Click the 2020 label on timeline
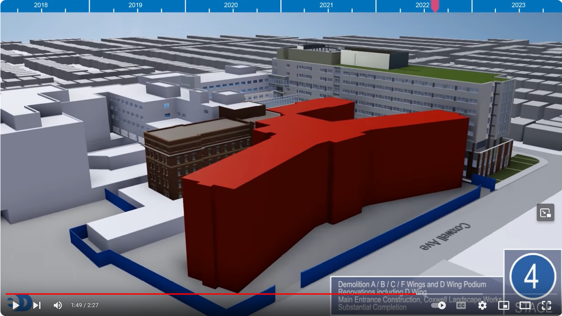This screenshot has height=316, width=562. click(x=231, y=5)
